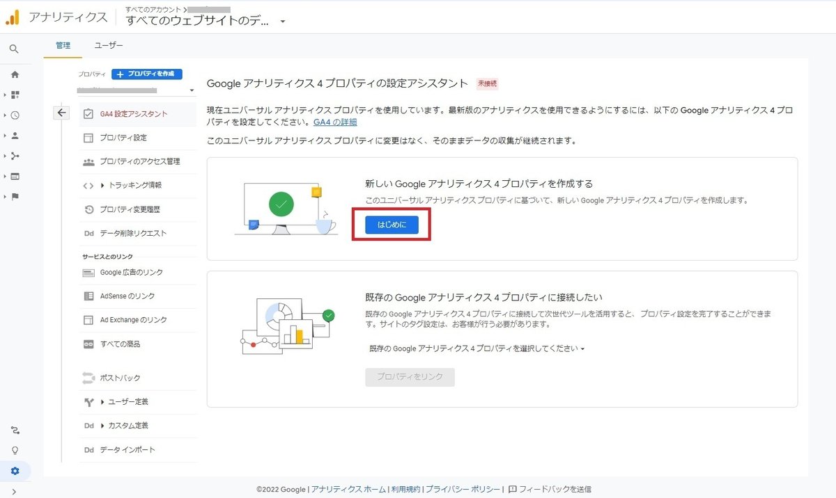Open Discover lightbulb icon in sidebar
Viewport: 836px width, 498px height.
(x=15, y=450)
